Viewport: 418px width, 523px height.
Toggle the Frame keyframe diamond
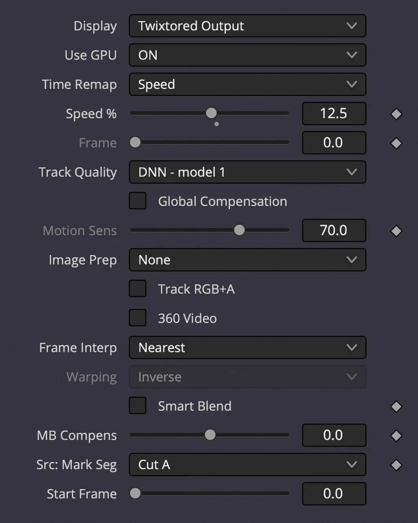pos(396,143)
